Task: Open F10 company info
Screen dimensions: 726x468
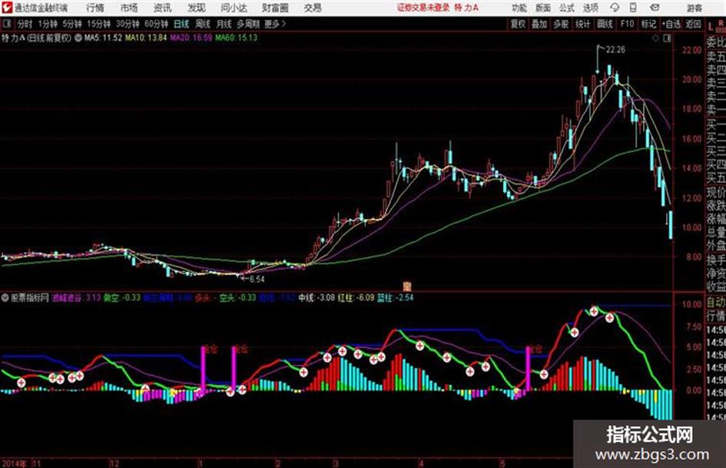Action: [x=627, y=24]
